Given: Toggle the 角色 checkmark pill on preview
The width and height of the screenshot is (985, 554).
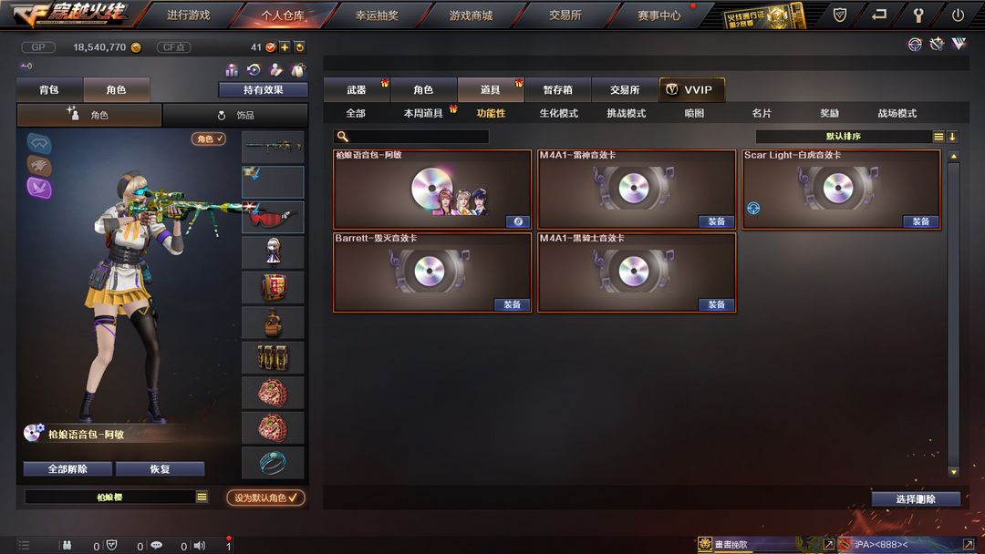Looking at the screenshot, I should (209, 138).
